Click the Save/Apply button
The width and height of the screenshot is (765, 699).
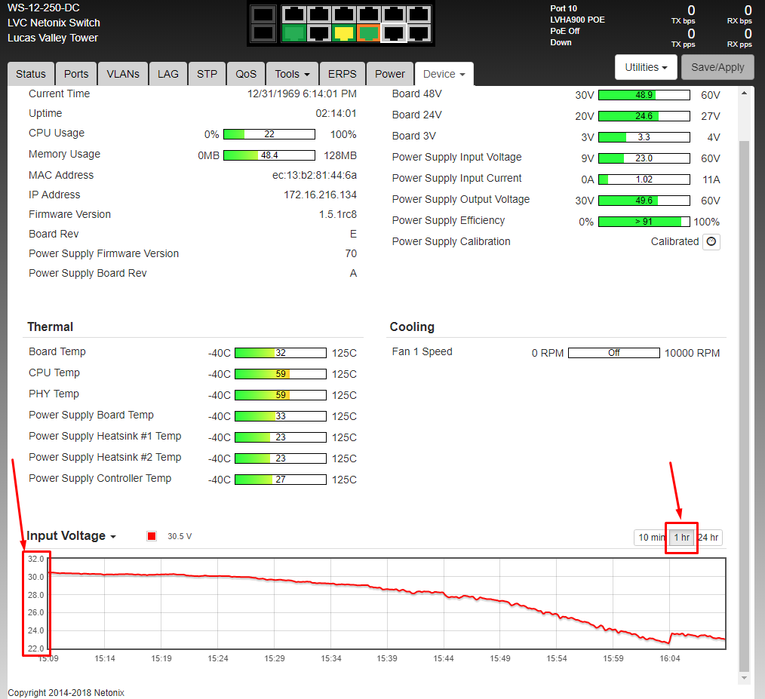717,67
